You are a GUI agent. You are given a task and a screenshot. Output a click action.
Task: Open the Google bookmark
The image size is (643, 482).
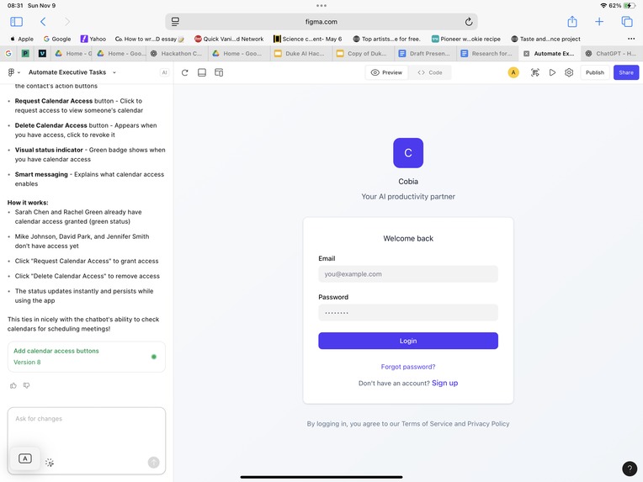point(57,39)
